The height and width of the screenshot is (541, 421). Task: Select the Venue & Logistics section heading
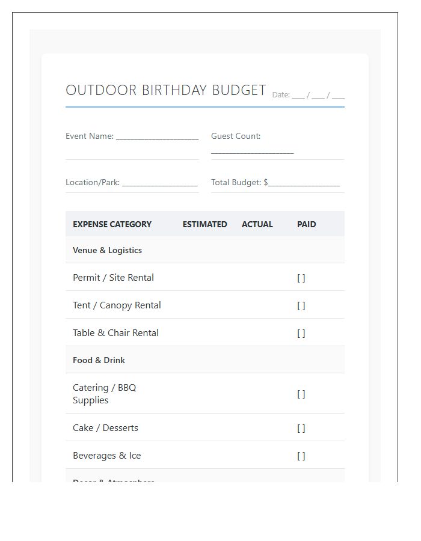[x=107, y=250]
